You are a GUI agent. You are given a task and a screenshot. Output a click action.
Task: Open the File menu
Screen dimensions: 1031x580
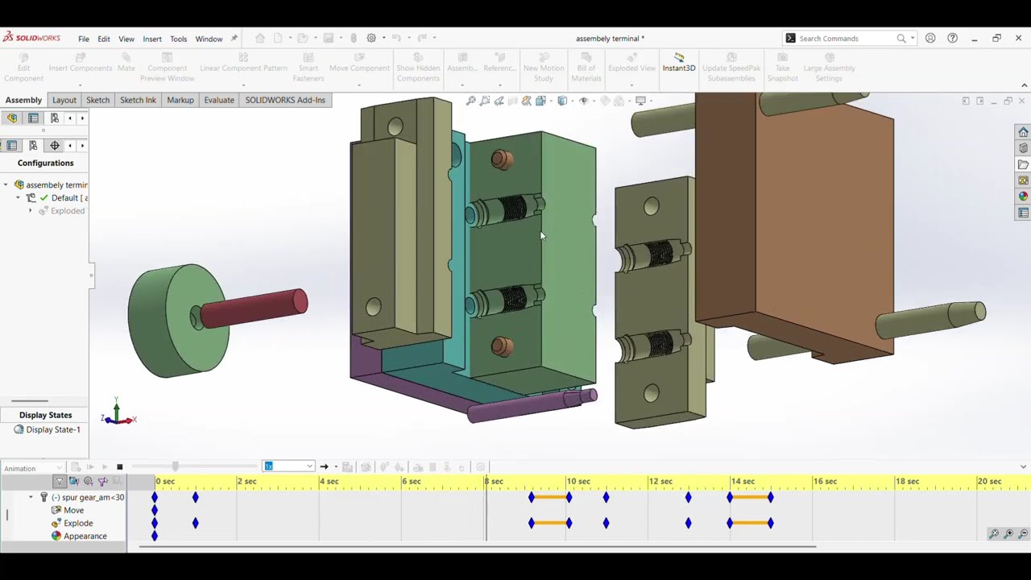[x=84, y=39]
